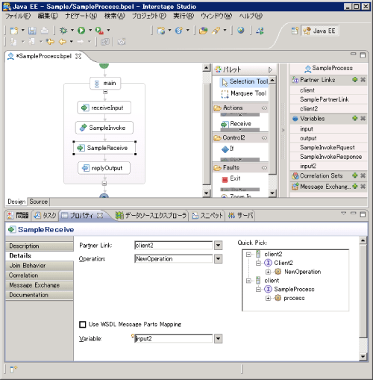Switch to the Design tab
373x380 pixels.
click(16, 202)
